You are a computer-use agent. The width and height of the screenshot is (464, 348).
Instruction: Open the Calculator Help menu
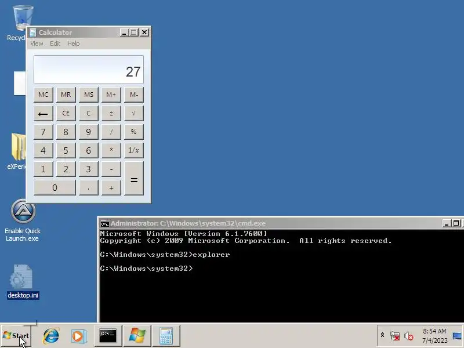click(74, 43)
